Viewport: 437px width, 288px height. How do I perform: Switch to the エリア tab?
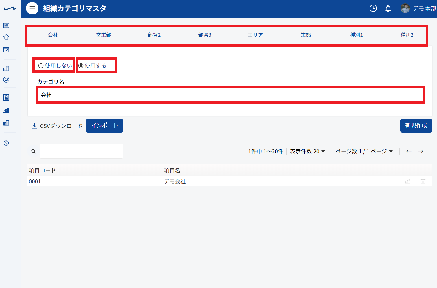pyautogui.click(x=255, y=35)
